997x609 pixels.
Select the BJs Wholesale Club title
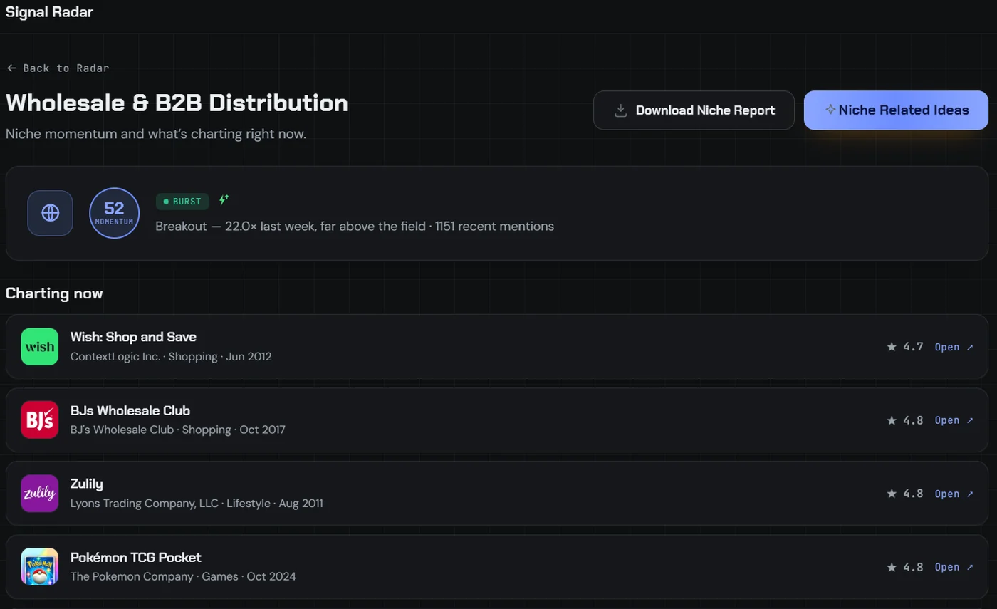[130, 410]
